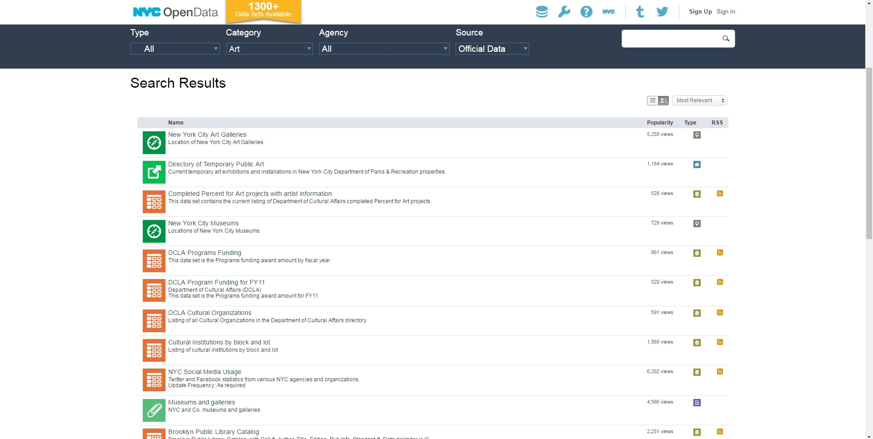This screenshot has height=439, width=873.
Task: Click table icon for DCLA Cultural Organizations
Action: [154, 321]
